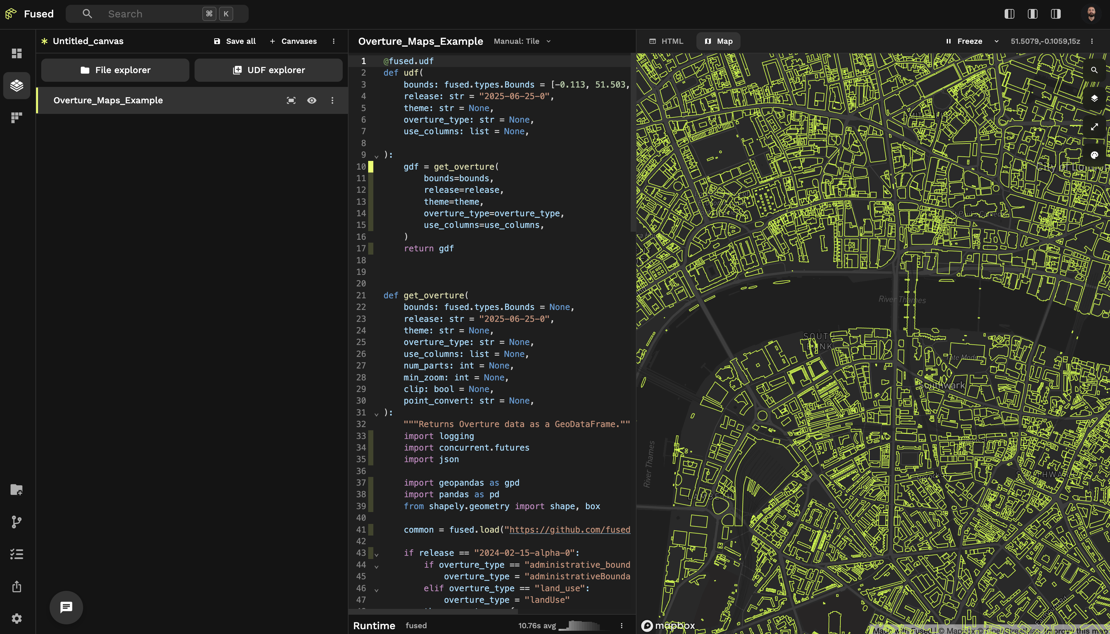Screen dimensions: 1110x634
Task: Open the git branching icon in sidebar
Action: 16,522
